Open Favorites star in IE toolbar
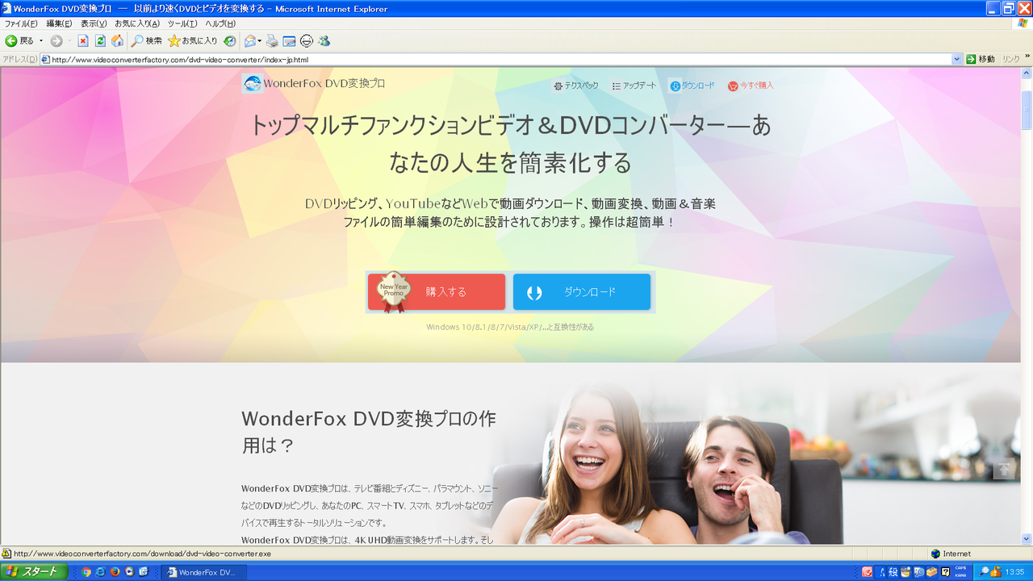Image resolution: width=1033 pixels, height=581 pixels. 174,40
